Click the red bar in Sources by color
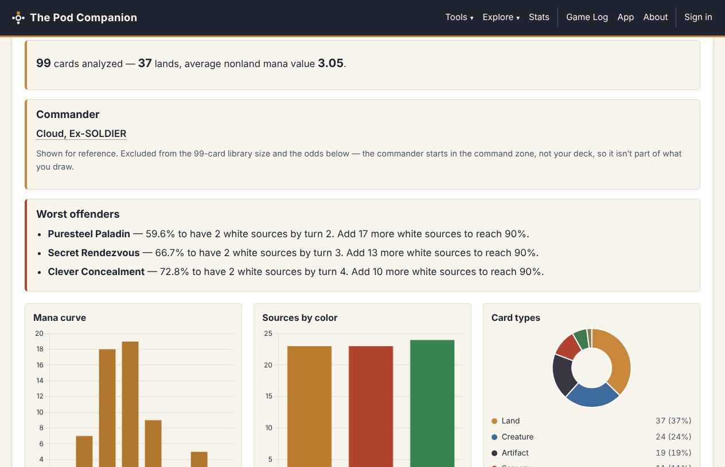Viewport: 725px width, 467px height. (371, 406)
